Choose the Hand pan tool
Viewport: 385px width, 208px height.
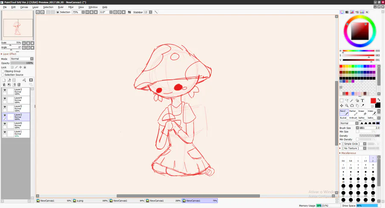pos(357,106)
